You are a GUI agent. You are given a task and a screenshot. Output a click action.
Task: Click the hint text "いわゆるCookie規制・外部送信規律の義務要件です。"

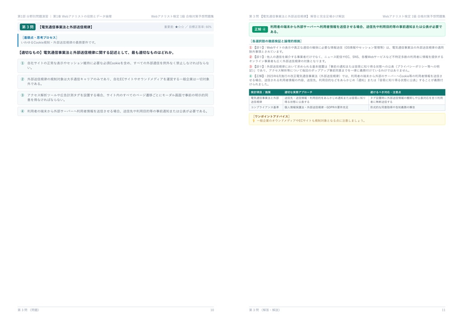coord(58,42)
